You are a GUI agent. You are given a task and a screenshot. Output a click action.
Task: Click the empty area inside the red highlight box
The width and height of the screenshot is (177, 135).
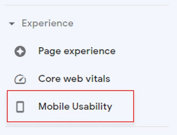[x=123, y=106]
